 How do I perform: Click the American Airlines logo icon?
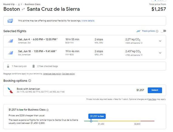click(x=10, y=90)
